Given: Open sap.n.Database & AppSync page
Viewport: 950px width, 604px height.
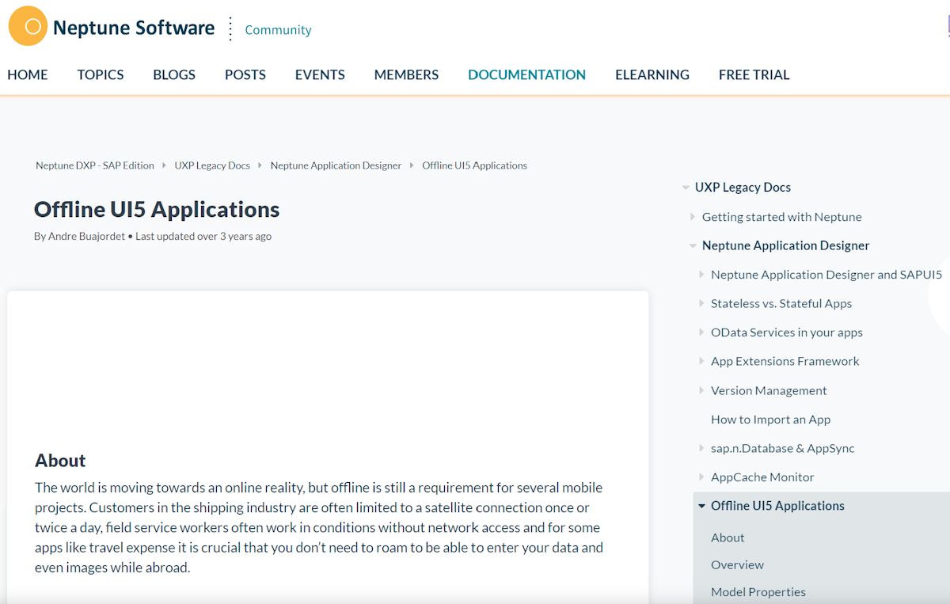Looking at the screenshot, I should pos(782,448).
